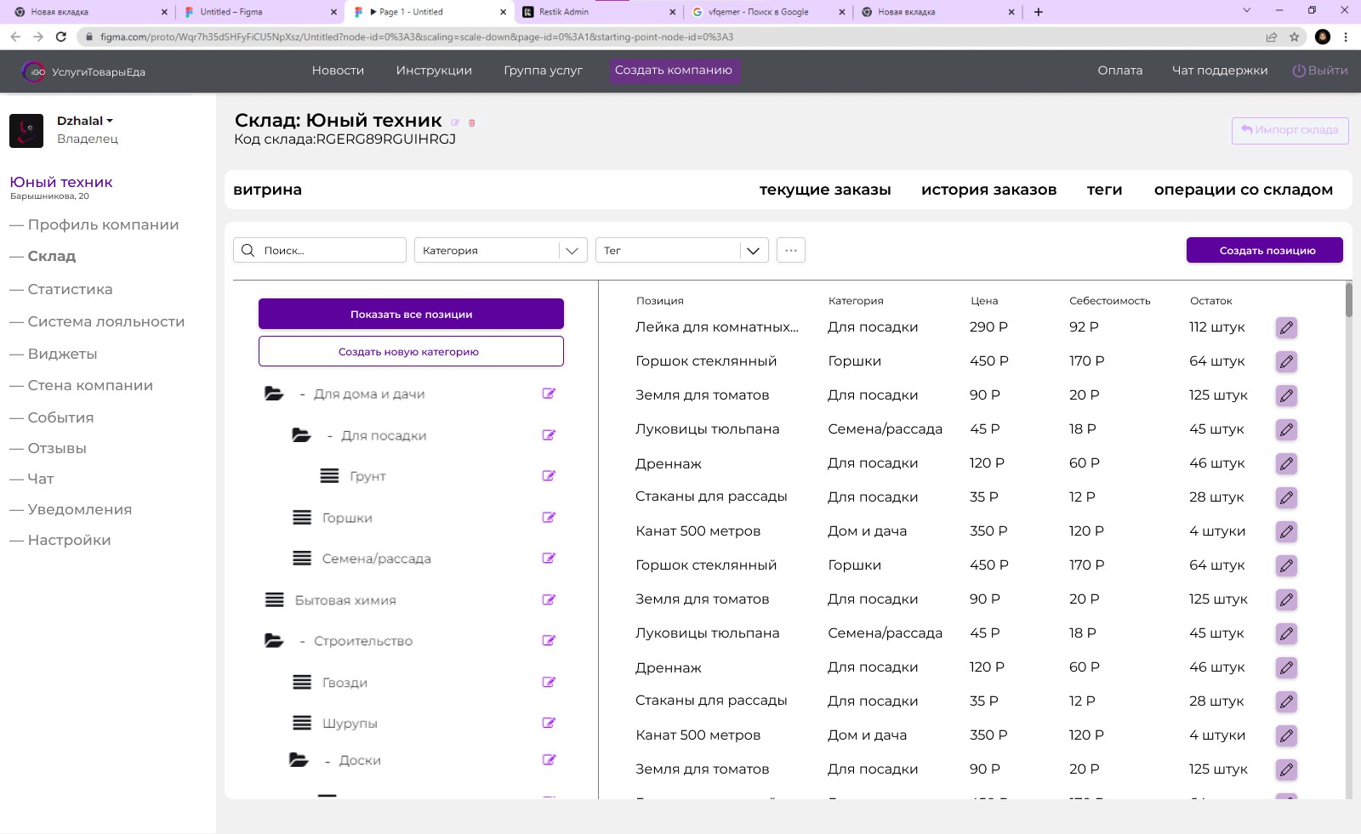1361x834 pixels.
Task: Click pencil edit icon for Дреннаж first row
Action: point(1286,463)
